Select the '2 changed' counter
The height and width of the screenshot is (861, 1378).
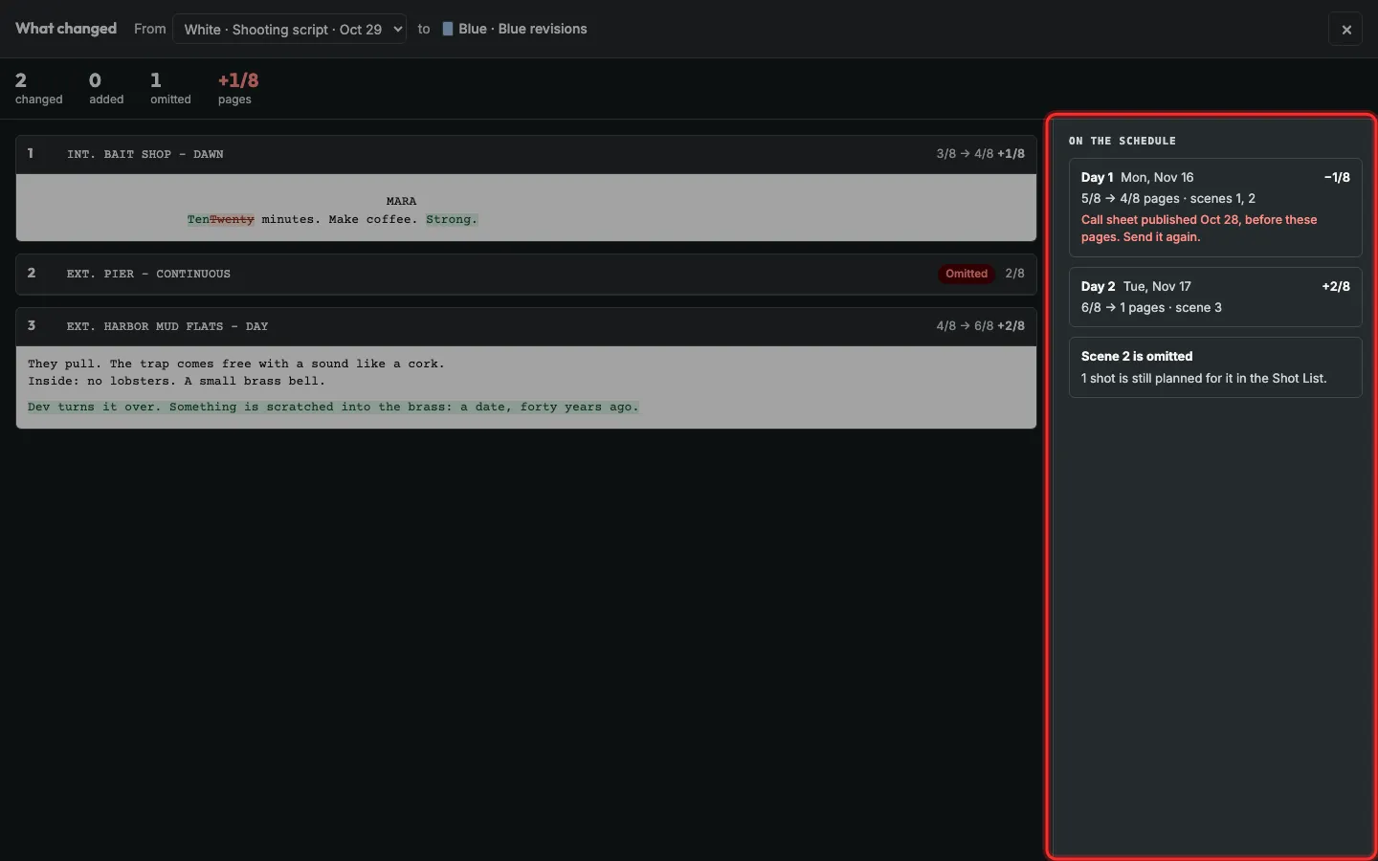coord(38,88)
